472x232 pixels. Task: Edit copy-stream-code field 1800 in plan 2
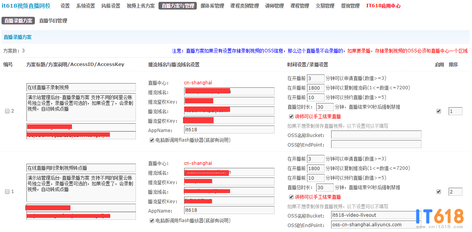coord(316,88)
